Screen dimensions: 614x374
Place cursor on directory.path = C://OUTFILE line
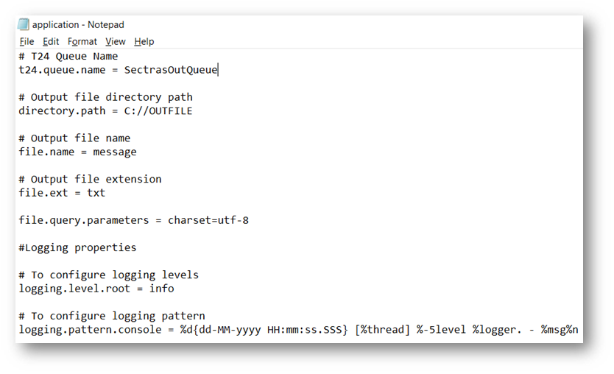(x=105, y=111)
